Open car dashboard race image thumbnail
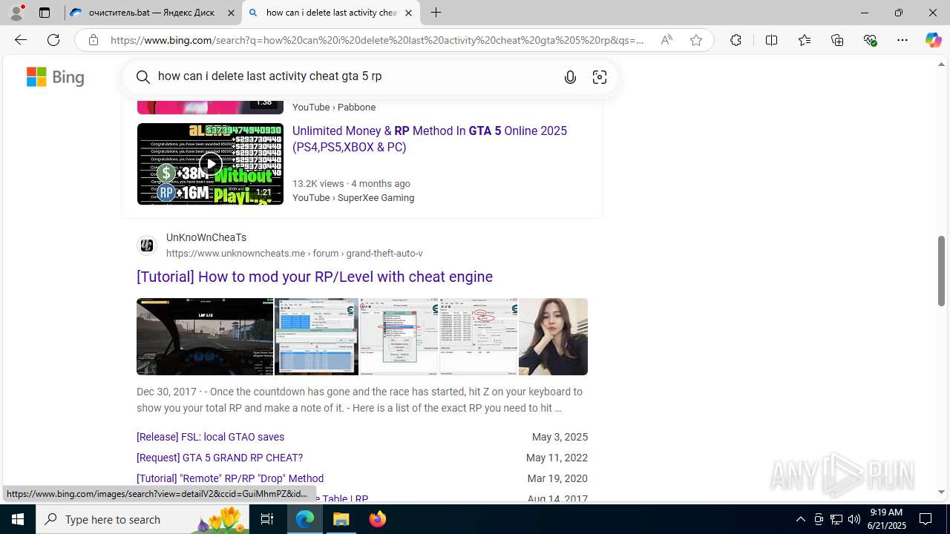Viewport: 950px width, 534px height. click(205, 337)
